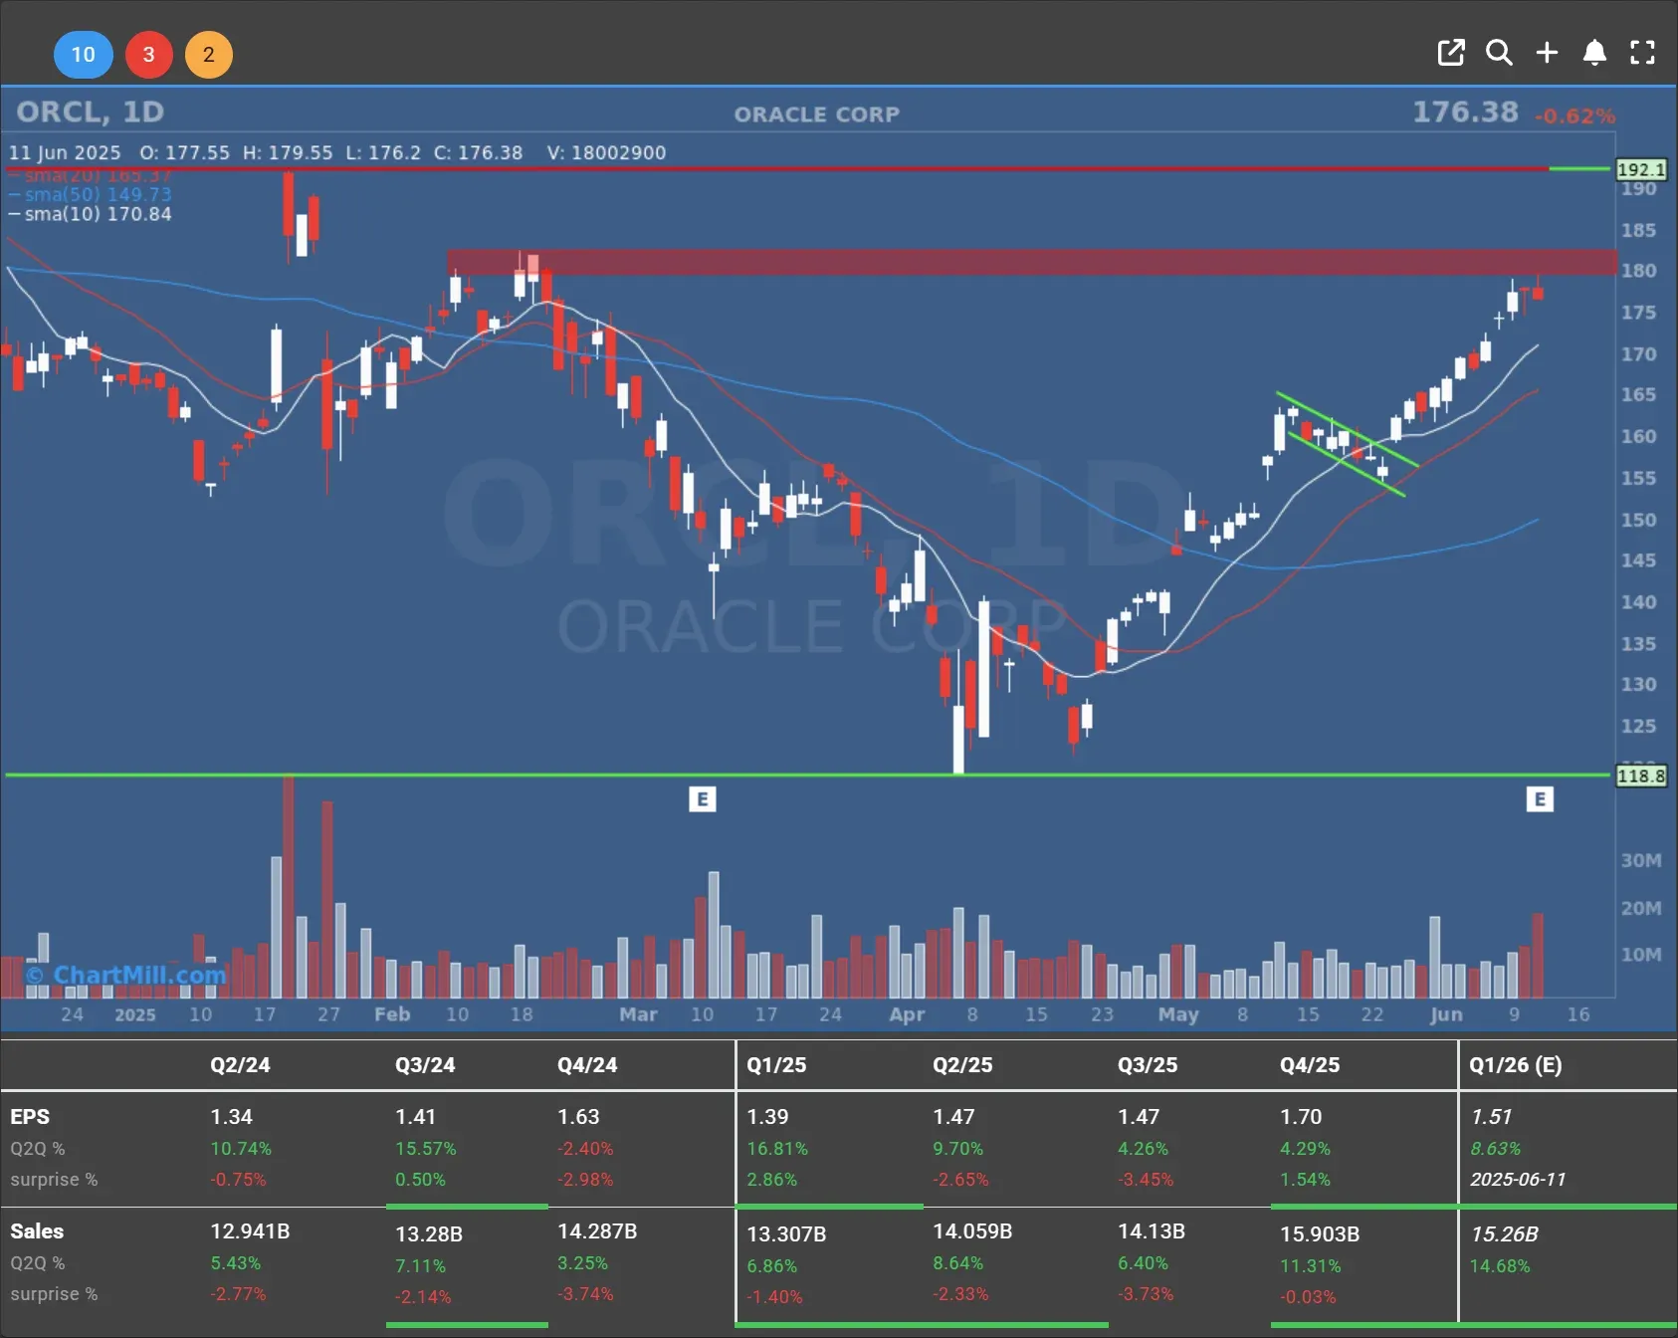Click the orange badge showing 2

[208, 54]
